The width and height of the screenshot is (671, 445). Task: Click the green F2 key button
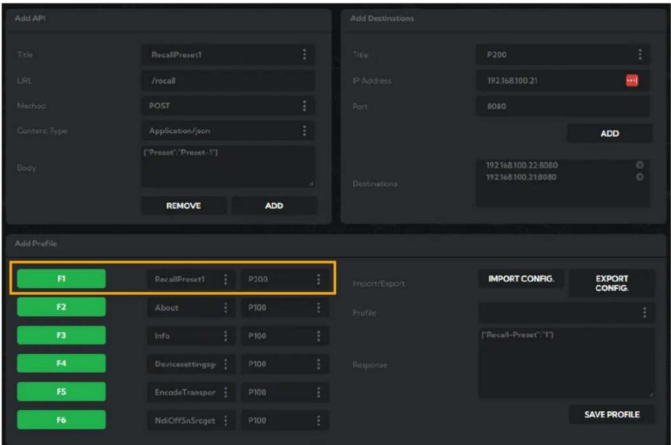[61, 307]
